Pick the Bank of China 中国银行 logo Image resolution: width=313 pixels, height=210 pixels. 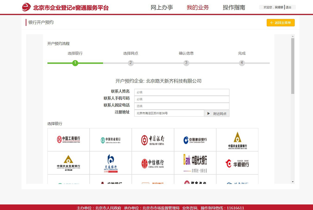153,140
